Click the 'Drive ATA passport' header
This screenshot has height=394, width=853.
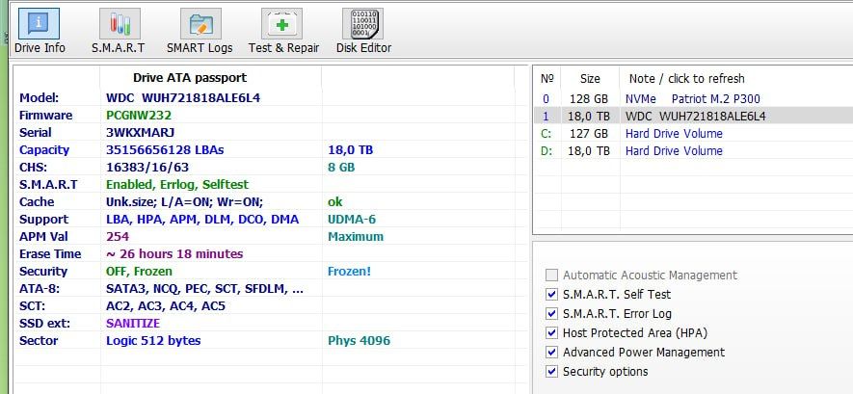click(189, 78)
